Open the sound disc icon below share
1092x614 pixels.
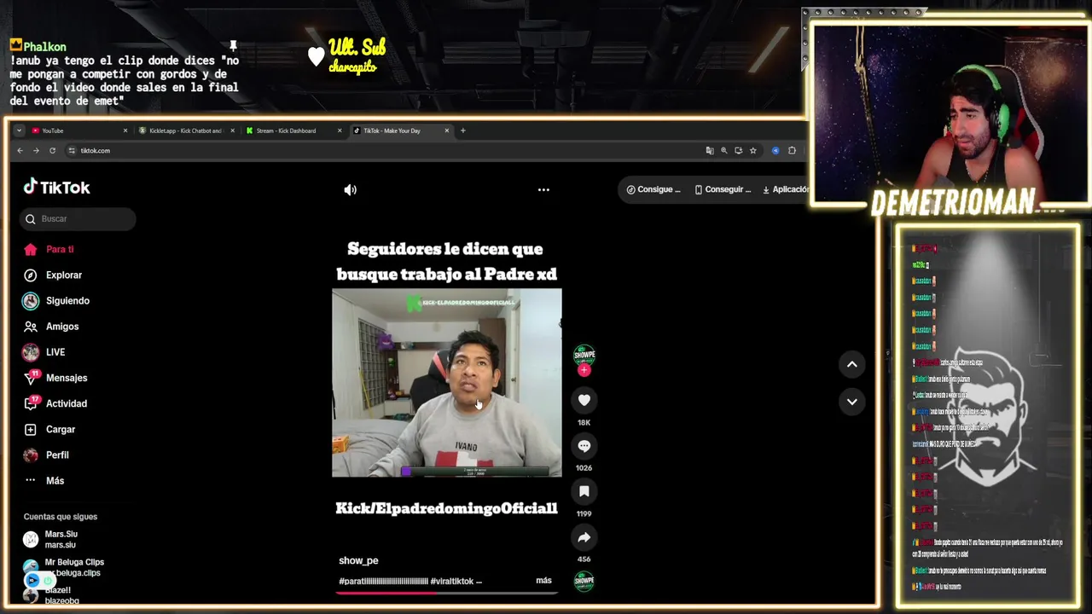[x=584, y=581]
